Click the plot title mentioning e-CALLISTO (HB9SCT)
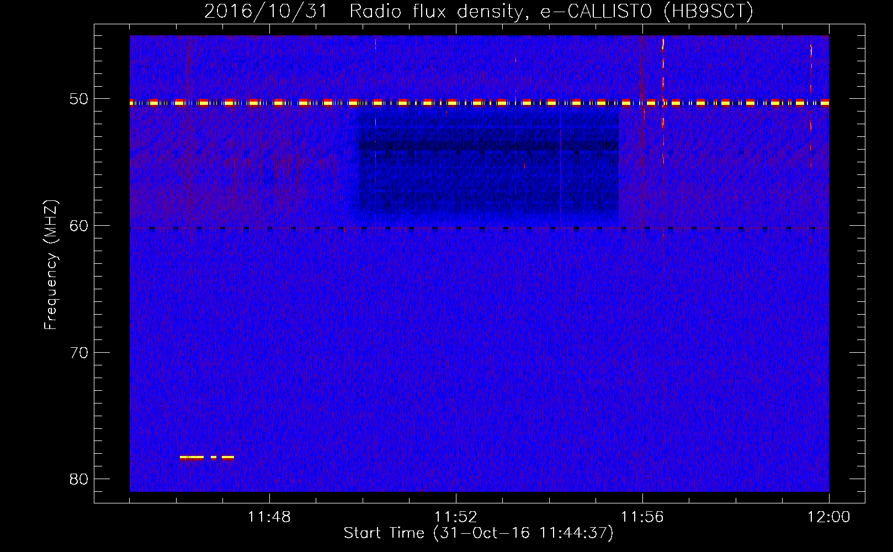 [x=479, y=11]
